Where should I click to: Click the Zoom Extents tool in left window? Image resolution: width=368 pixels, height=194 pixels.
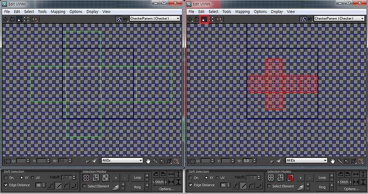169,161
